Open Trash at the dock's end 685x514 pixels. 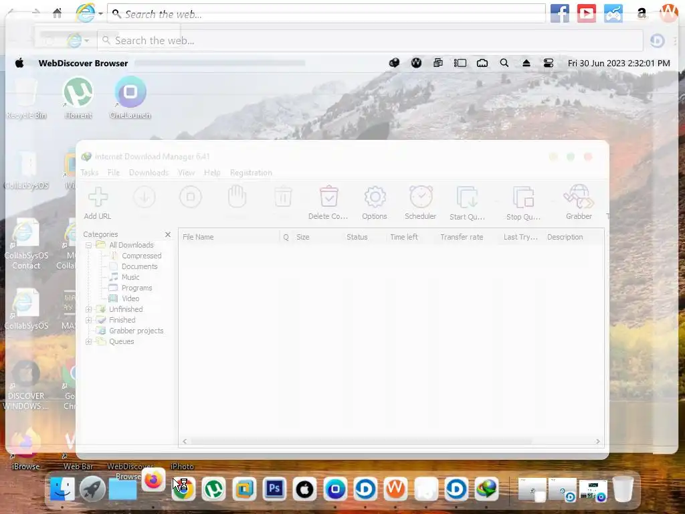point(623,489)
